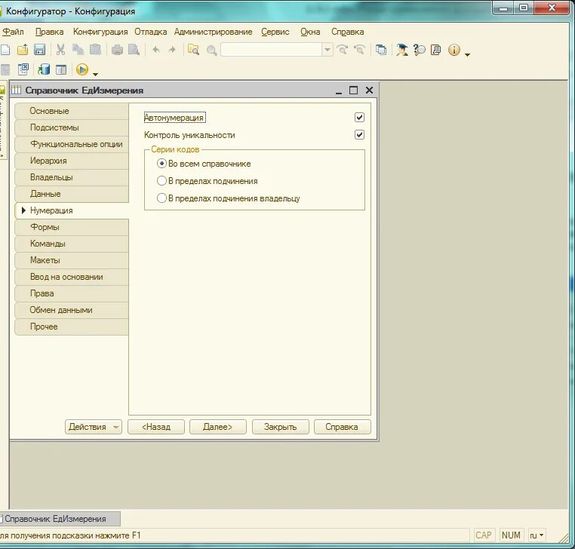Viewport: 575px width, 549px height.
Task: Open the Конфигурация menu
Action: tap(100, 32)
